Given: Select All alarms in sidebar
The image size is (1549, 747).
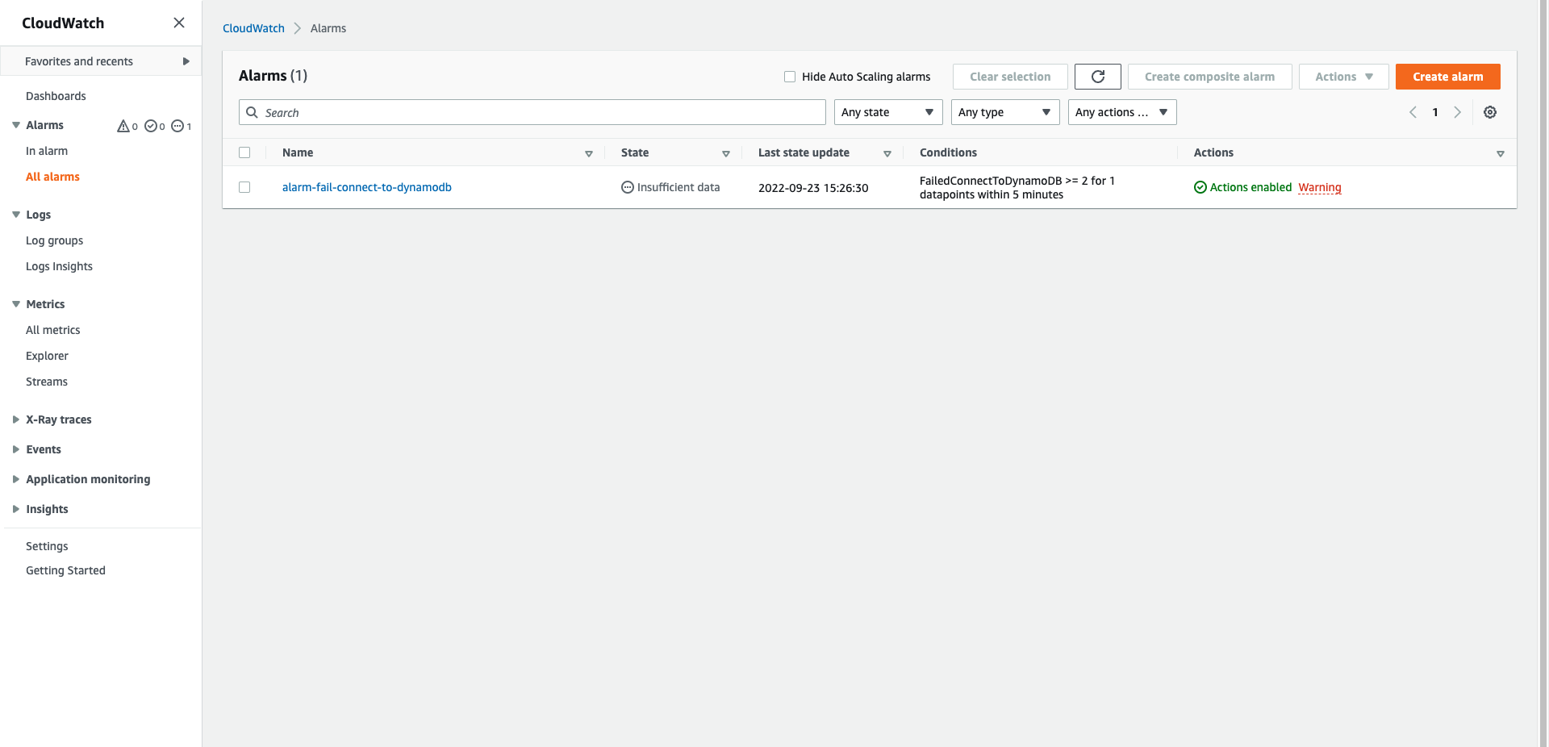Looking at the screenshot, I should click(x=52, y=177).
